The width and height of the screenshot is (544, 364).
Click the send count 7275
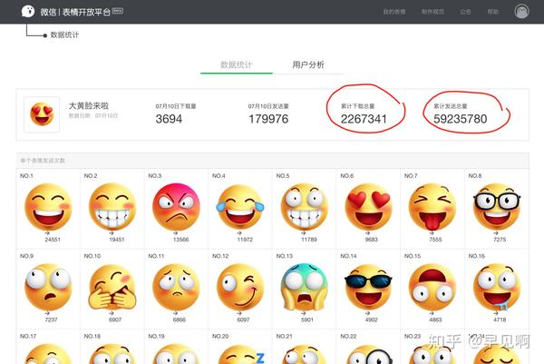[x=500, y=240]
